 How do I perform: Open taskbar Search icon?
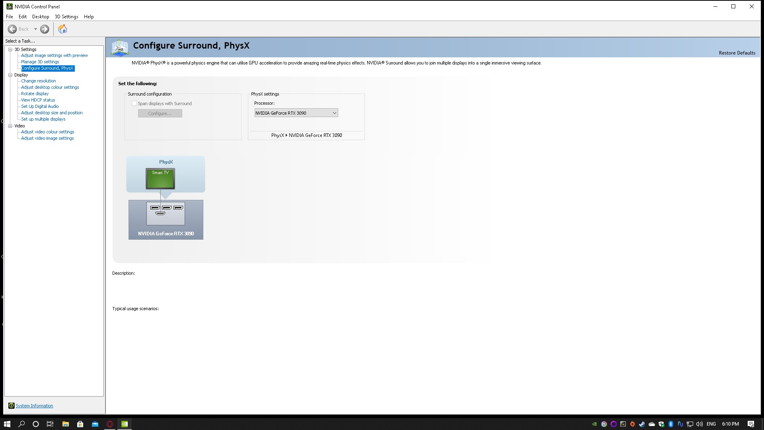click(x=21, y=424)
